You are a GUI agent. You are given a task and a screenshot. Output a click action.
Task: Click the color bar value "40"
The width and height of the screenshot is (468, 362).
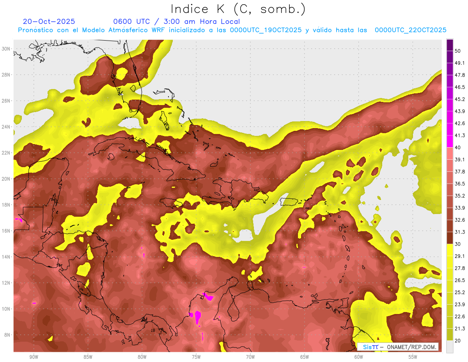[x=458, y=148]
